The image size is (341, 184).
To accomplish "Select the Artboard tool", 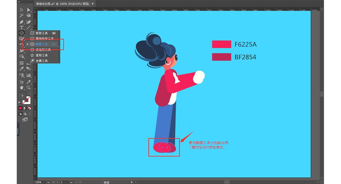I will pyautogui.click(x=22, y=82).
